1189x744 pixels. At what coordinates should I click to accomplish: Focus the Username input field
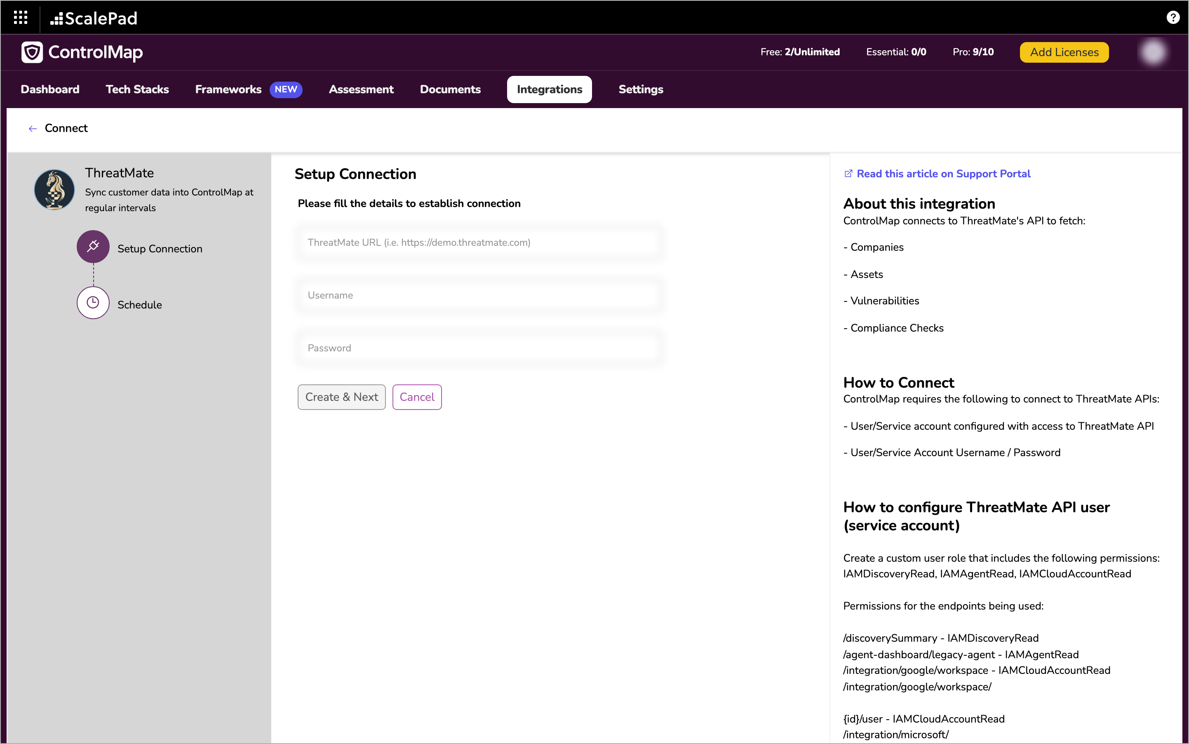[479, 295]
